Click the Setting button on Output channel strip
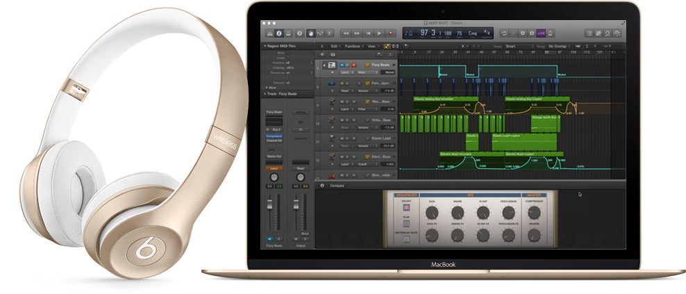Screen dimensions: 686x294 click(x=301, y=112)
